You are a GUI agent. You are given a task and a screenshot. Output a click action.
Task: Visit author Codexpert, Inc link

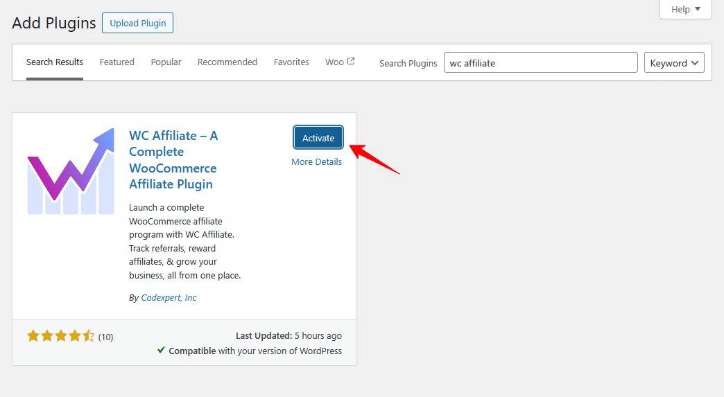[169, 297]
